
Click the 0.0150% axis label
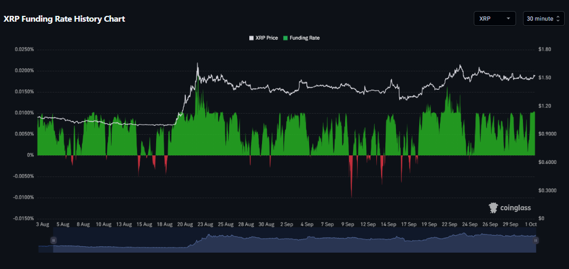tap(24, 92)
